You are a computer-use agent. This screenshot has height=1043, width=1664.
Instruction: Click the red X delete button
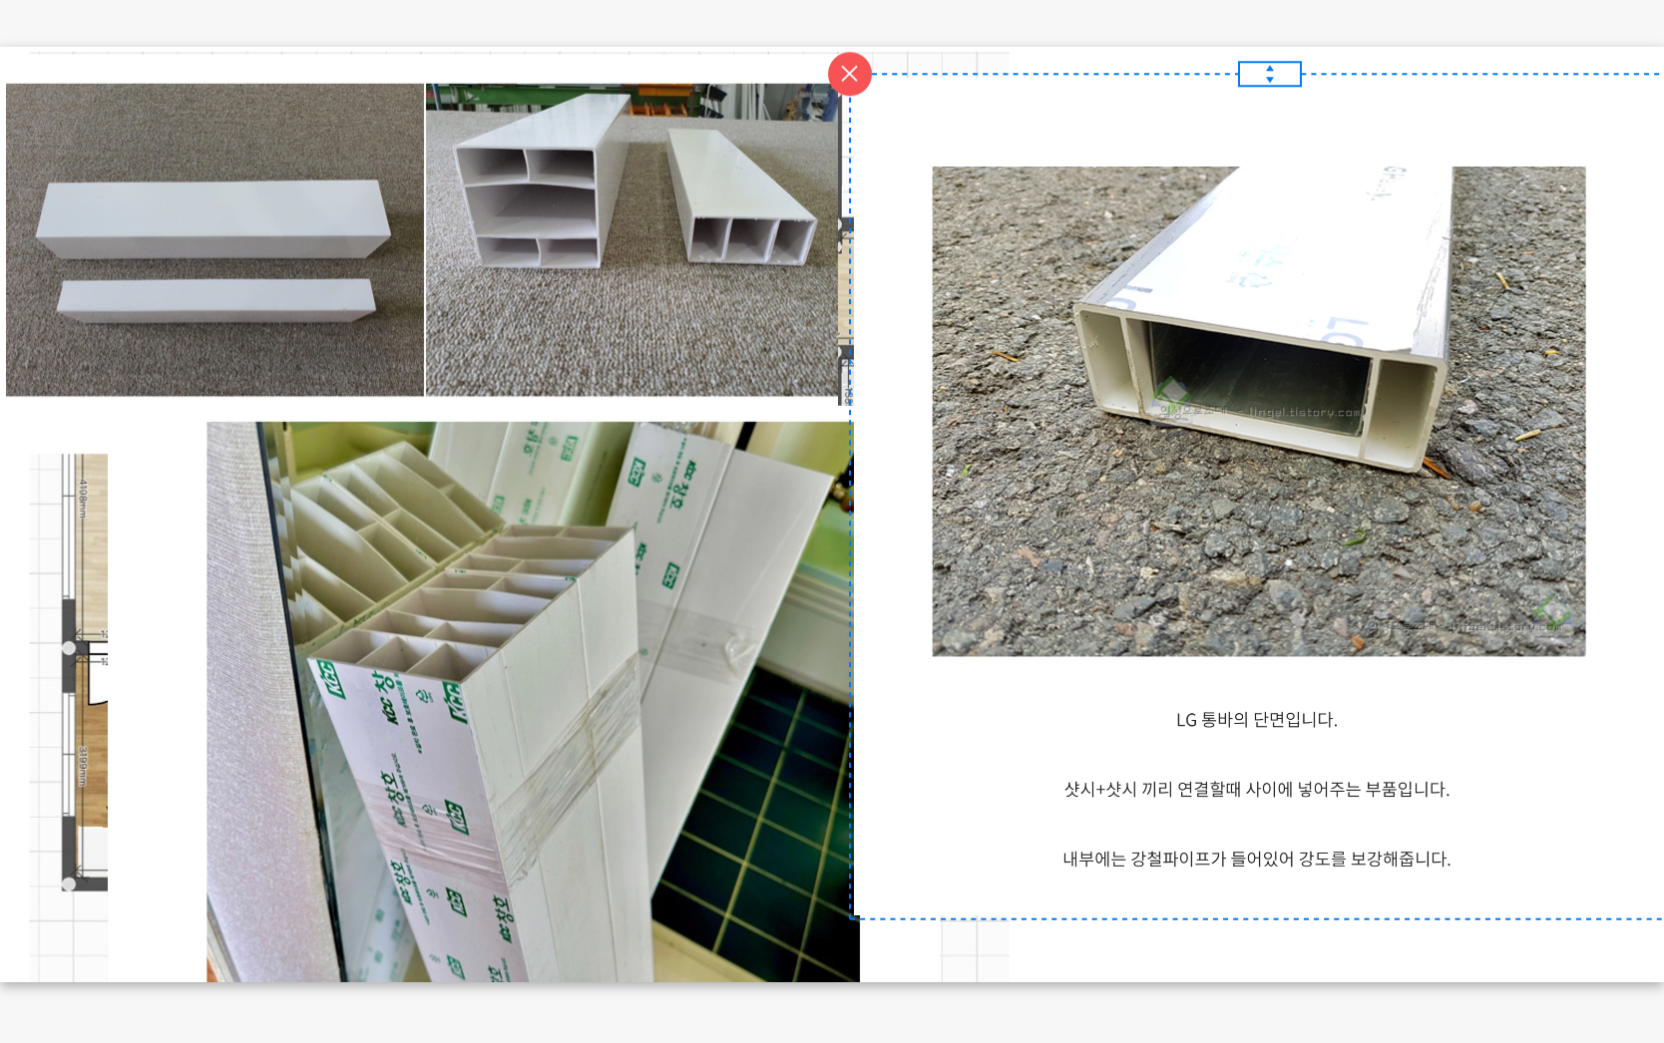pyautogui.click(x=849, y=74)
